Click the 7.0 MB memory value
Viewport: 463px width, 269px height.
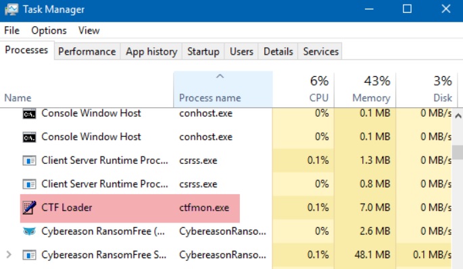[374, 208]
